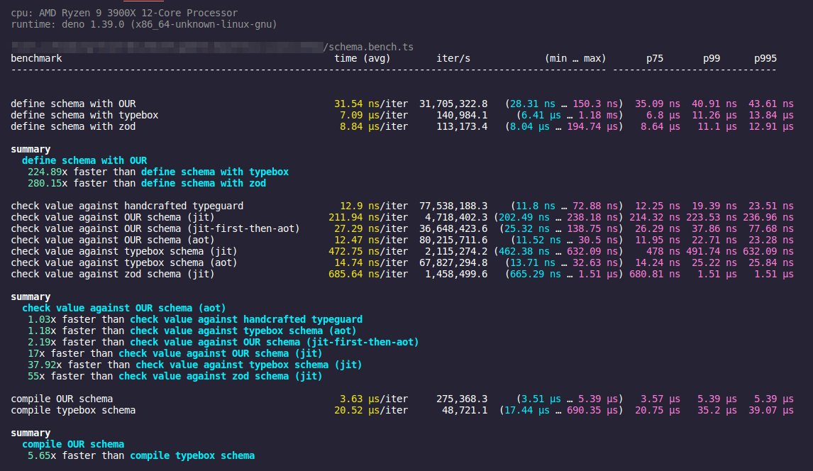
Task: Click the '(28.31 ns … 150.3 ns)' range
Action: pyautogui.click(x=563, y=104)
